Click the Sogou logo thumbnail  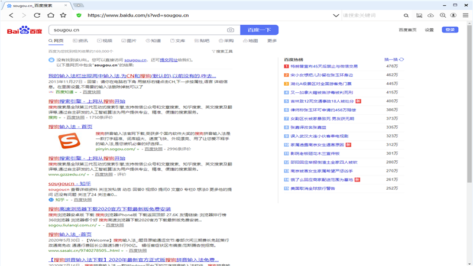point(70,141)
